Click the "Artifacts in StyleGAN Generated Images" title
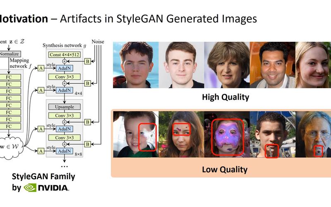This screenshot has width=331, height=207. point(158,19)
